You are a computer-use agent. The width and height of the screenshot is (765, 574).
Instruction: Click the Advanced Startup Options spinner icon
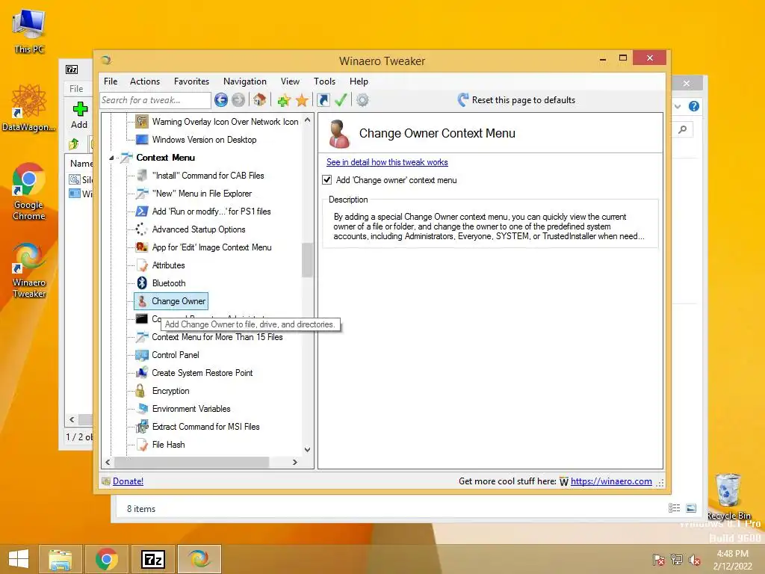pyautogui.click(x=141, y=229)
